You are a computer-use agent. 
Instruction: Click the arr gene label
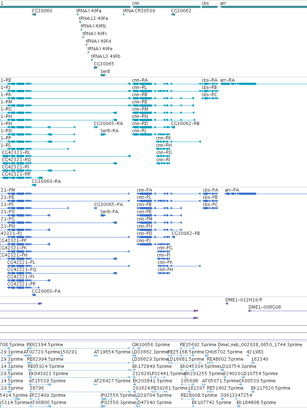(x=223, y=3)
